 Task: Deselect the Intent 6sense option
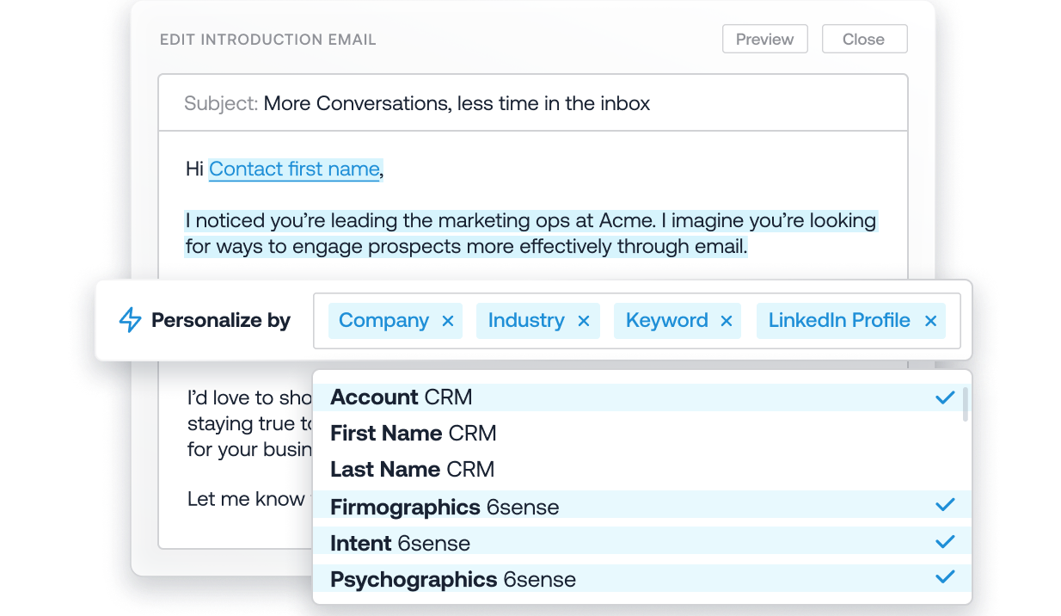pos(642,543)
